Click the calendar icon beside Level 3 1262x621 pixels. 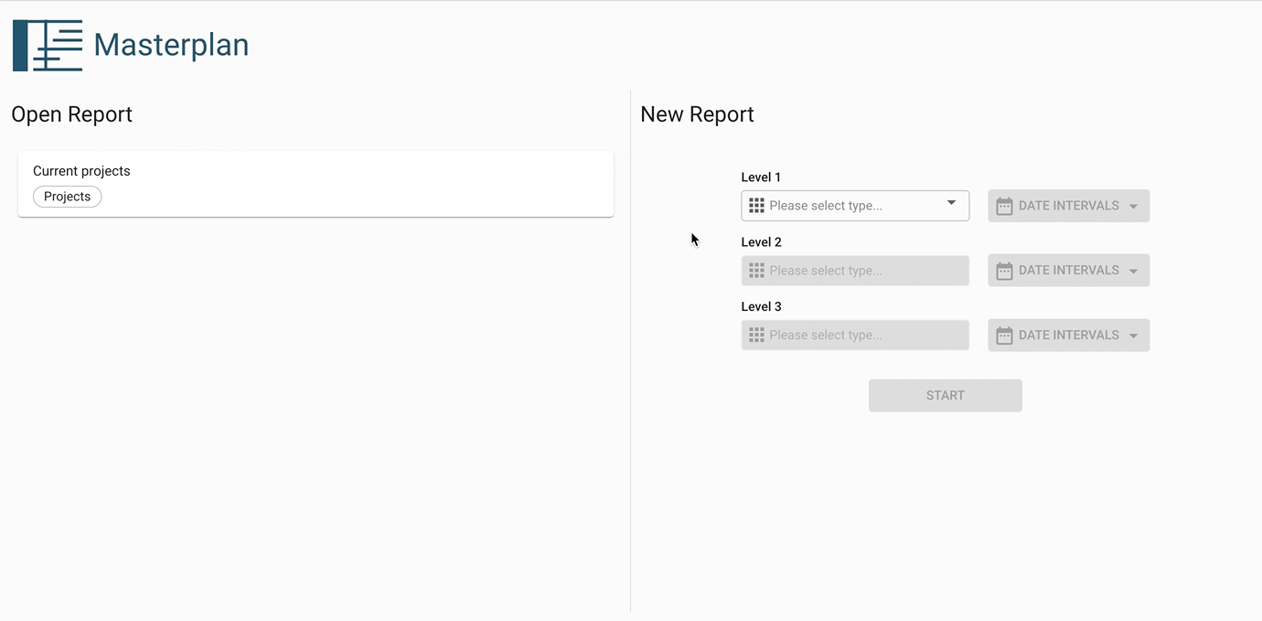click(x=1004, y=336)
